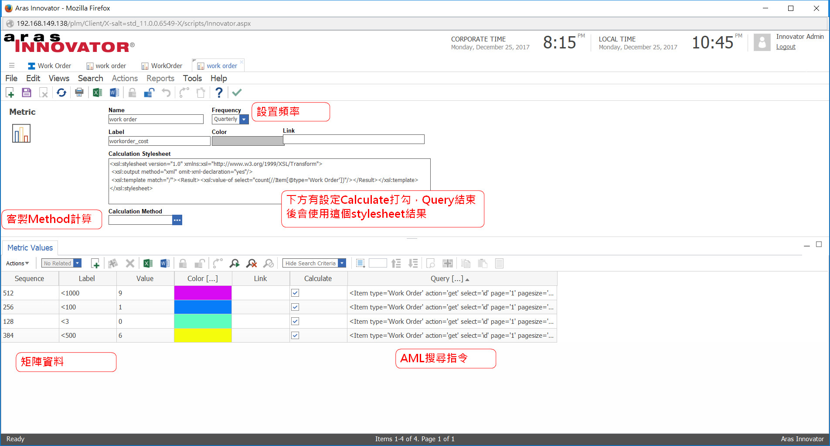Switch to the Work Order tab
The width and height of the screenshot is (830, 446).
tap(49, 66)
